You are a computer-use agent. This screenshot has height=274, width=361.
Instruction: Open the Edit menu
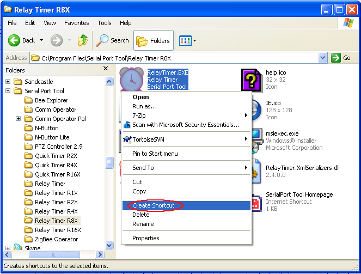(x=30, y=23)
